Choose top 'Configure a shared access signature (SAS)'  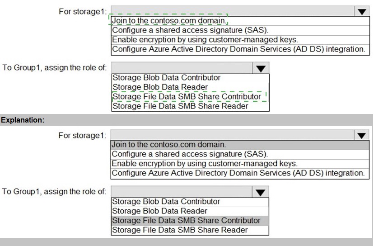(190, 30)
